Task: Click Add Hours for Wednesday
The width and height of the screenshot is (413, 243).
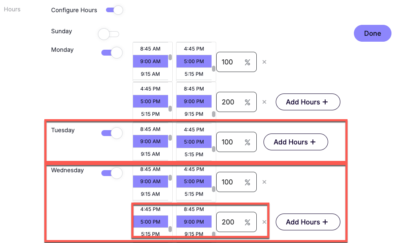Action: (308, 222)
